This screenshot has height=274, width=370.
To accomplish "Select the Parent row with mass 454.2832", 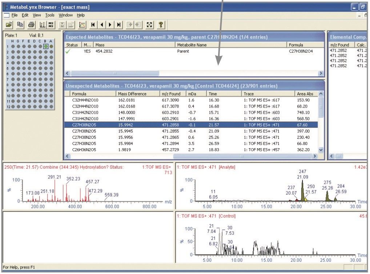I will pos(194,51).
